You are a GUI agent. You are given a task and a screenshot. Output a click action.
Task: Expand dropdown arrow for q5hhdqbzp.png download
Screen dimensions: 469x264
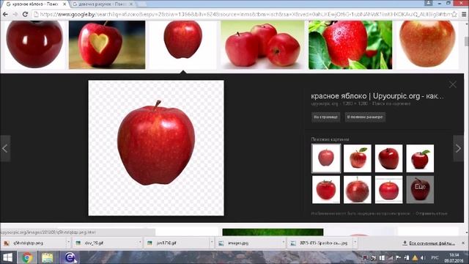pyautogui.click(x=68, y=243)
